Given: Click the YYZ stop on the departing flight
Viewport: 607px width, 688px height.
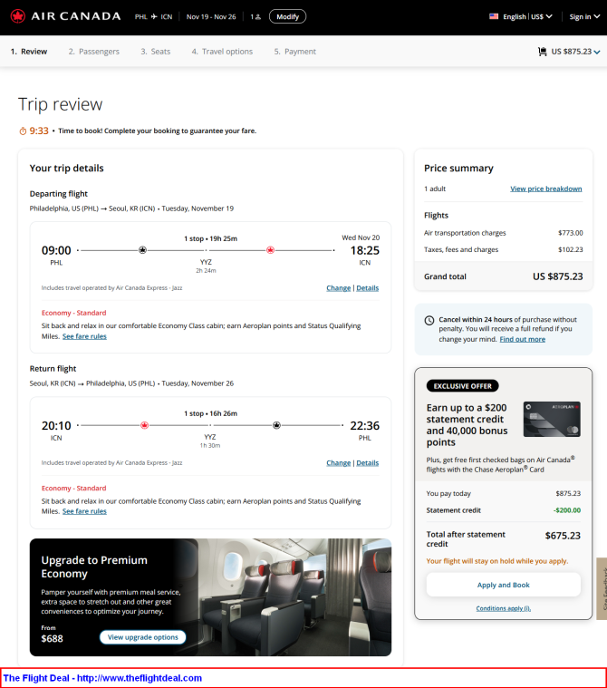Looking at the screenshot, I should (206, 262).
